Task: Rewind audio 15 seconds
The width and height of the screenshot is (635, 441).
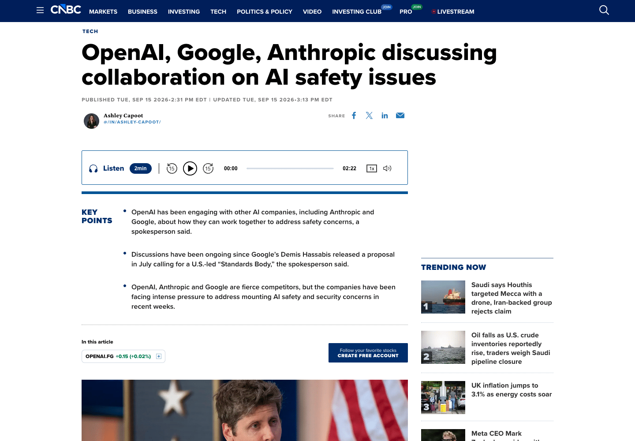Action: tap(172, 168)
